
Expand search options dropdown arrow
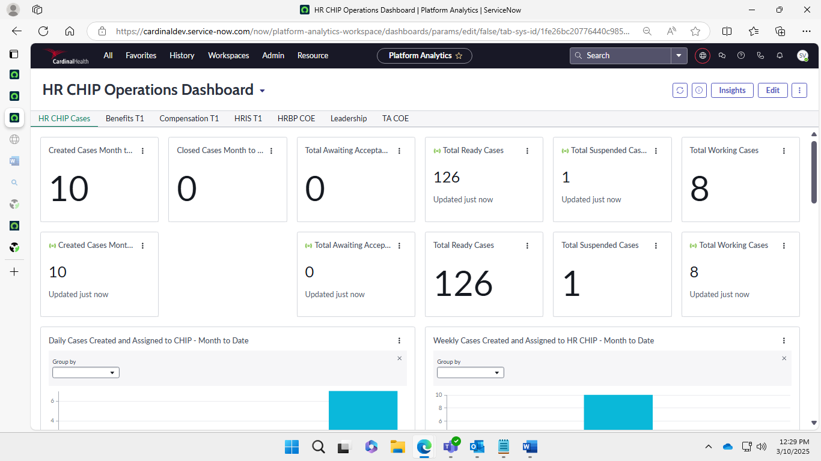pyautogui.click(x=679, y=55)
